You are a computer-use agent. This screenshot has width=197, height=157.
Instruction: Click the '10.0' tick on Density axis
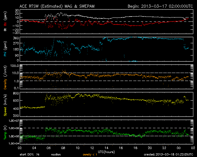point(16,73)
